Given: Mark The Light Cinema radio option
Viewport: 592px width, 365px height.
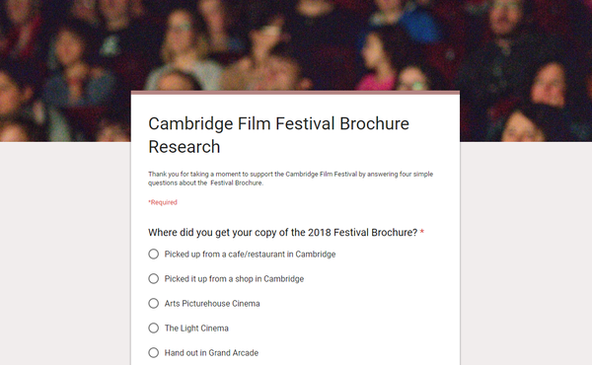Looking at the screenshot, I should (153, 328).
